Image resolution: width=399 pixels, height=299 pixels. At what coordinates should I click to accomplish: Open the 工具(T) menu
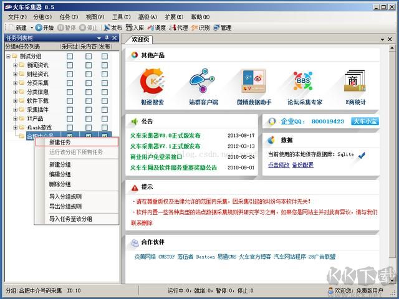[122, 17]
